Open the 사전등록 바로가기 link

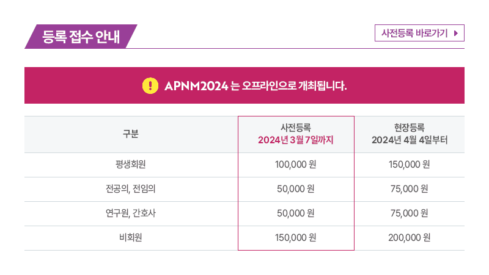pyautogui.click(x=414, y=32)
